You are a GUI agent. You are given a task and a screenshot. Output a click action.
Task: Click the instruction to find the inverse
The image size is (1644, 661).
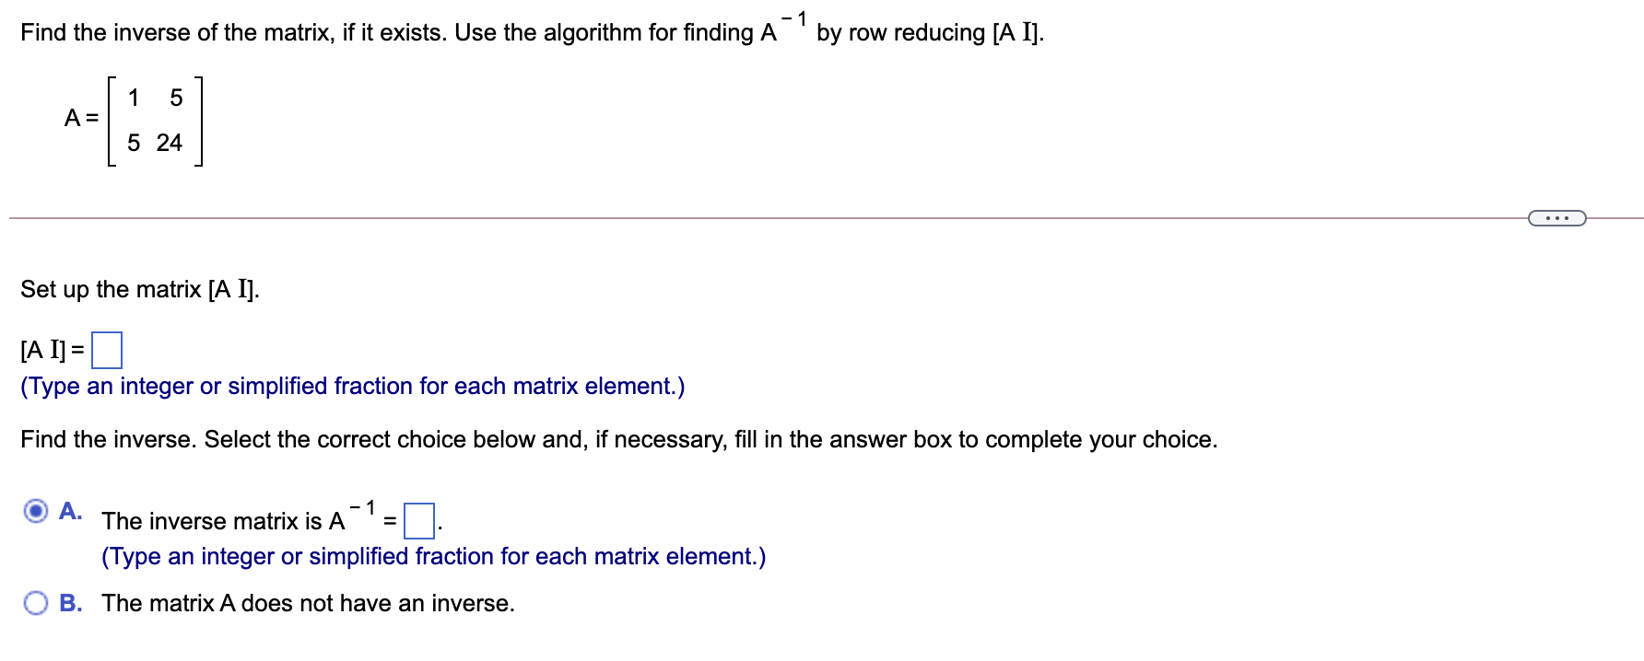pos(619,439)
